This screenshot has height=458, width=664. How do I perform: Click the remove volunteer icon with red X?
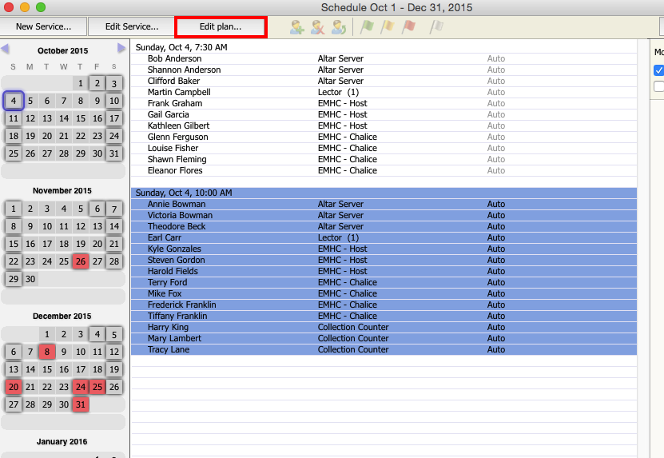pyautogui.click(x=318, y=27)
